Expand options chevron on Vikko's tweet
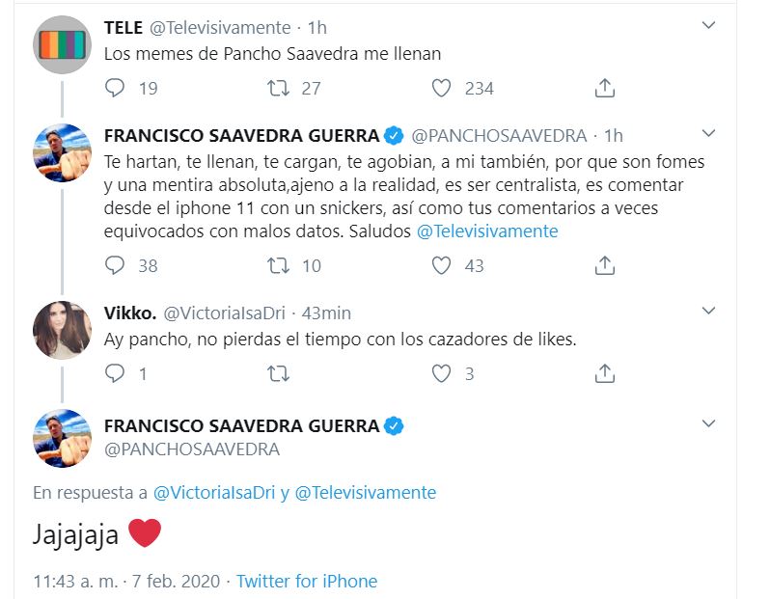The height and width of the screenshot is (599, 770). pyautogui.click(x=708, y=311)
